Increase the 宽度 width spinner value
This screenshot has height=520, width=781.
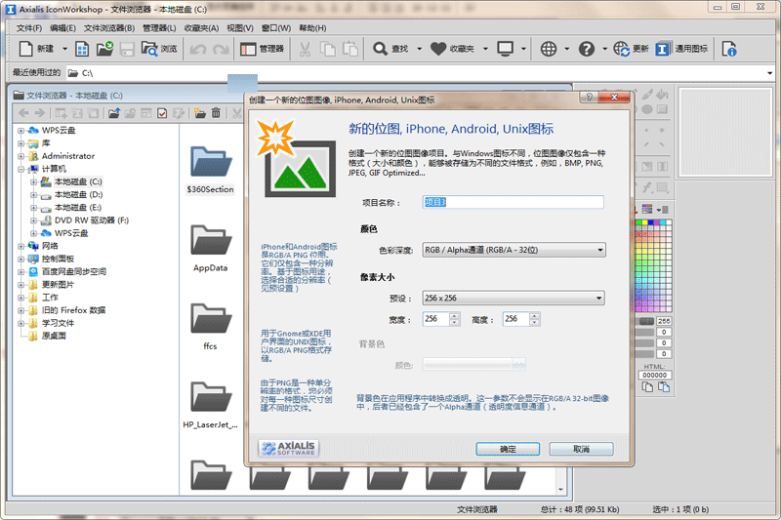454,316
